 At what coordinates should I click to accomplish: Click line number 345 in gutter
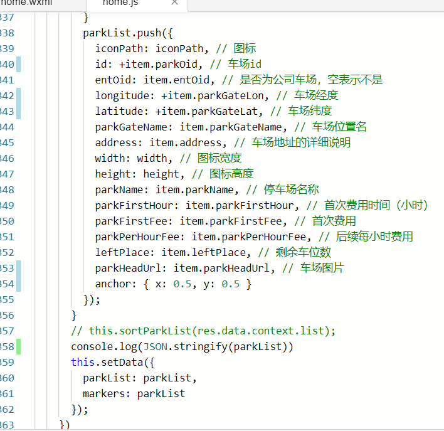pos(7,143)
